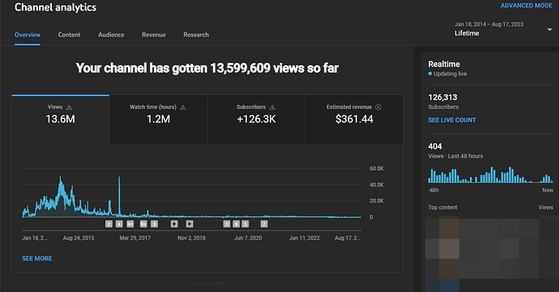This screenshot has height=292, width=559.
Task: Select the Estimated revenue $361.44 card
Action: [x=354, y=119]
